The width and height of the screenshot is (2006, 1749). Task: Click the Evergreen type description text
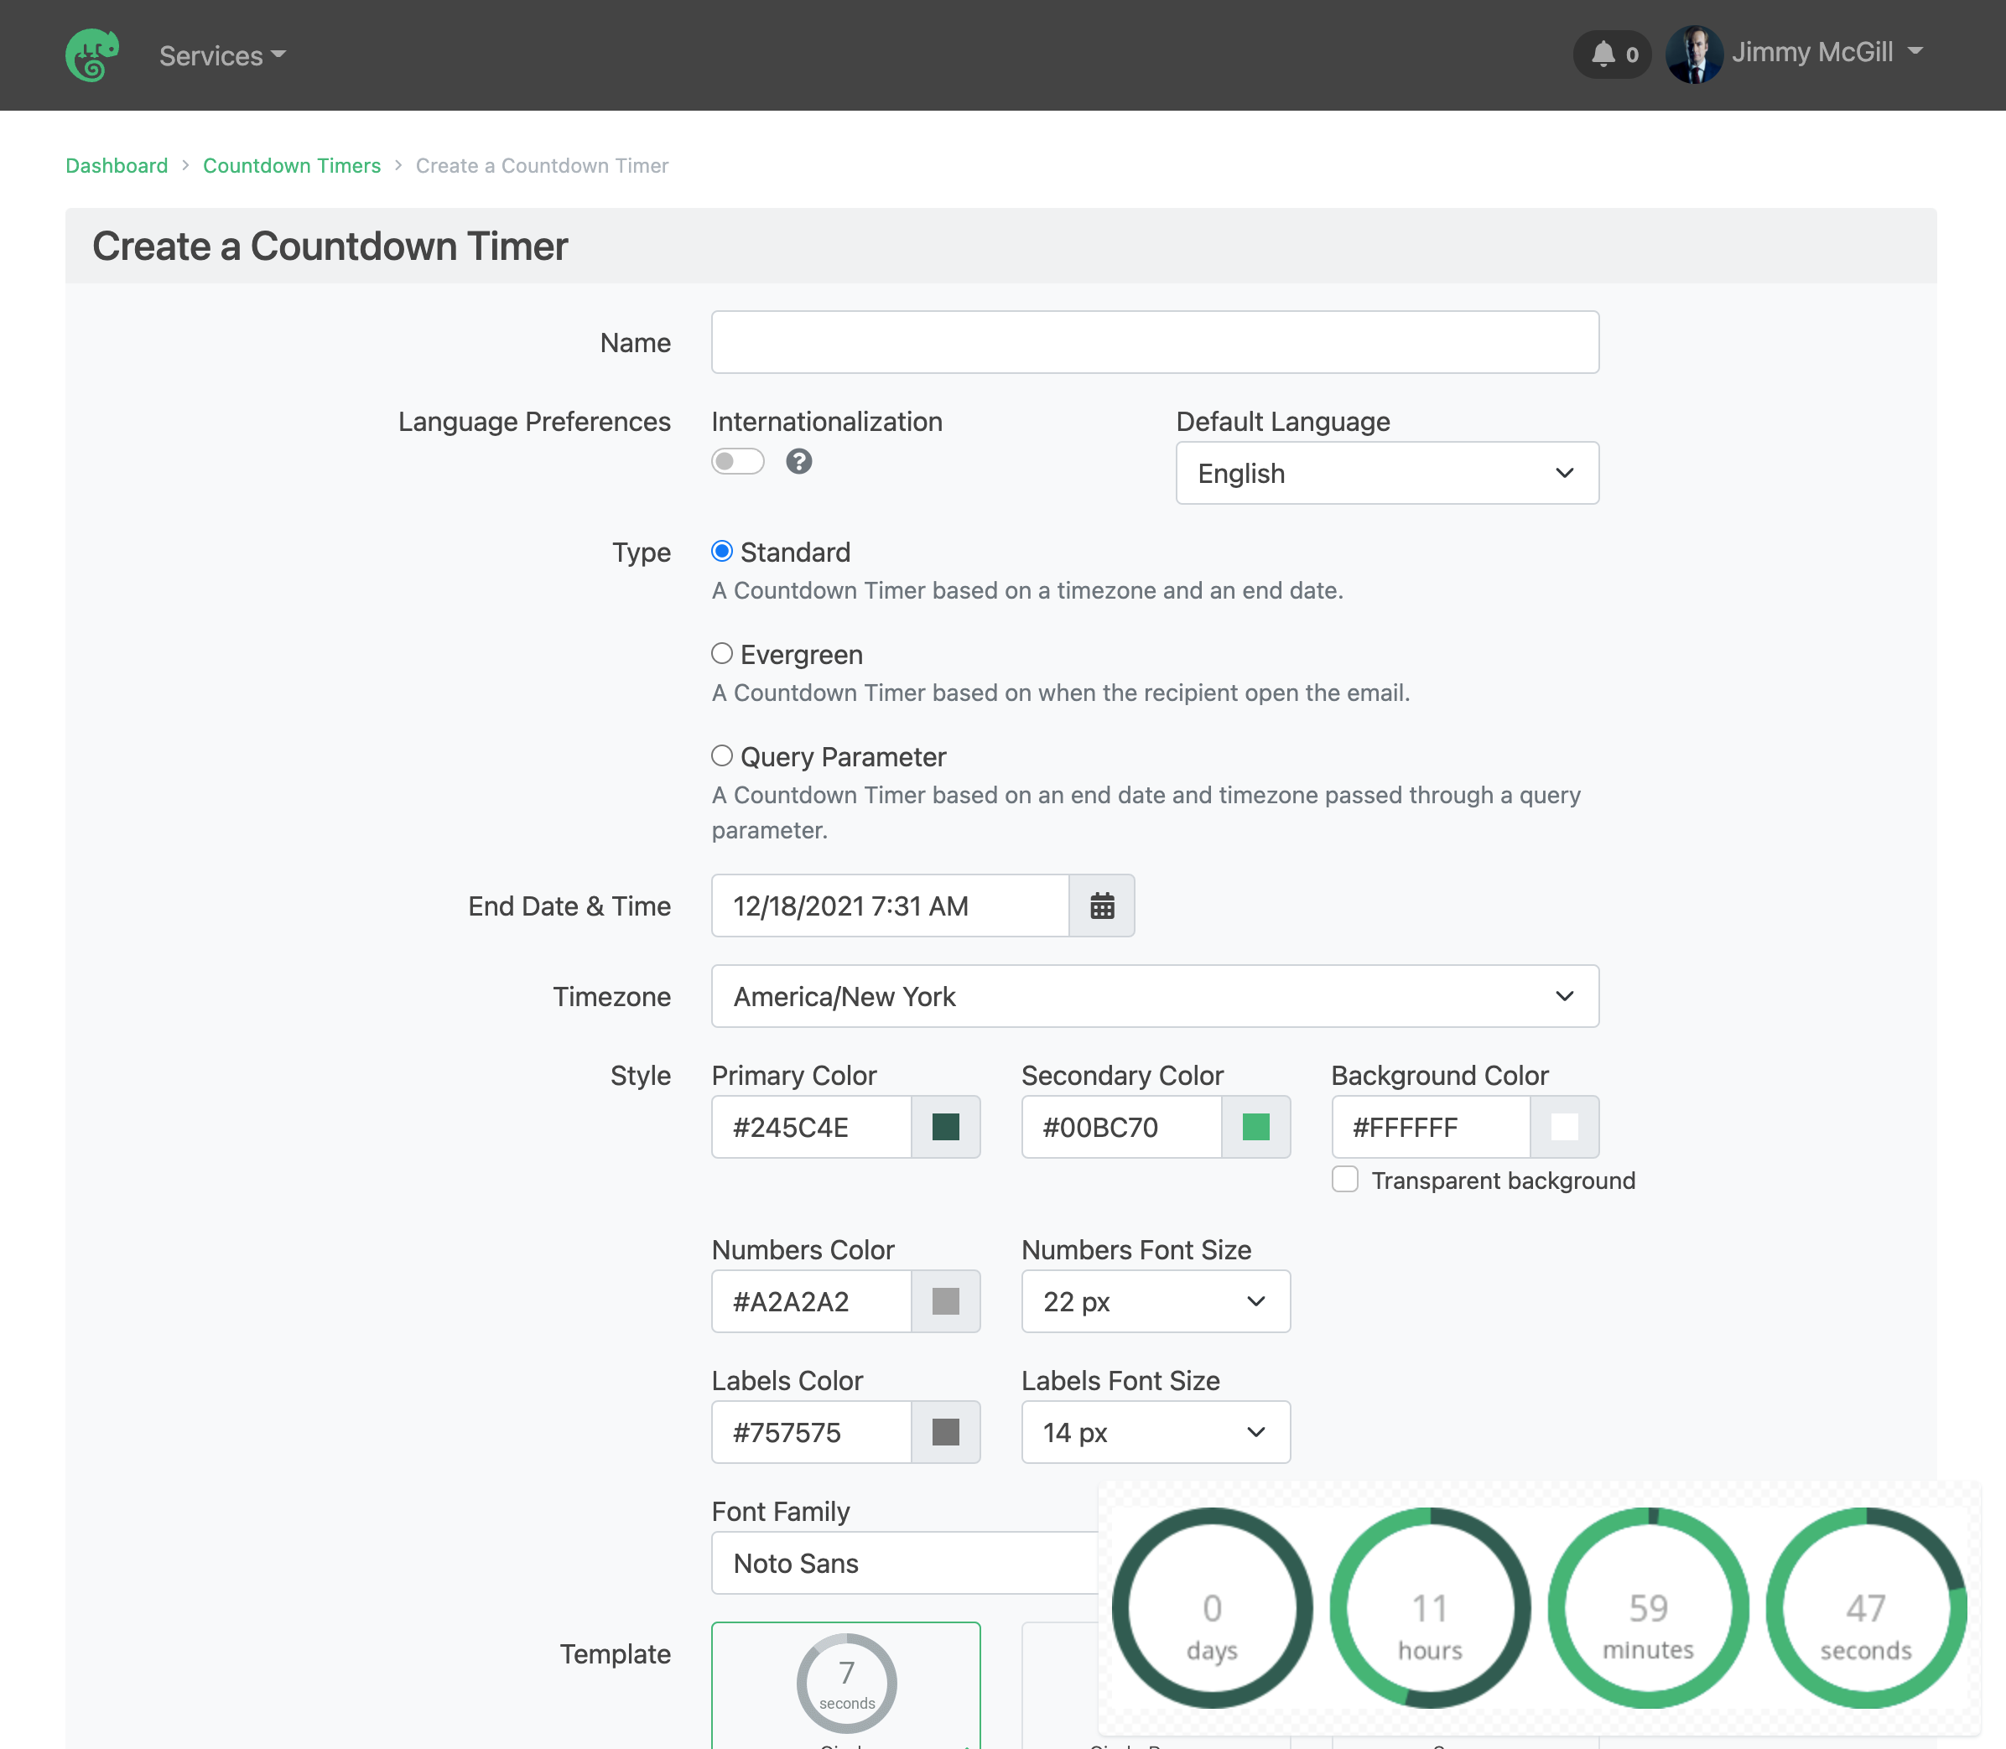coord(1060,693)
